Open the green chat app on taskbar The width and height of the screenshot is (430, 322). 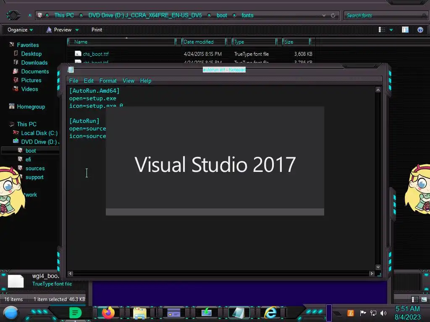(75, 313)
